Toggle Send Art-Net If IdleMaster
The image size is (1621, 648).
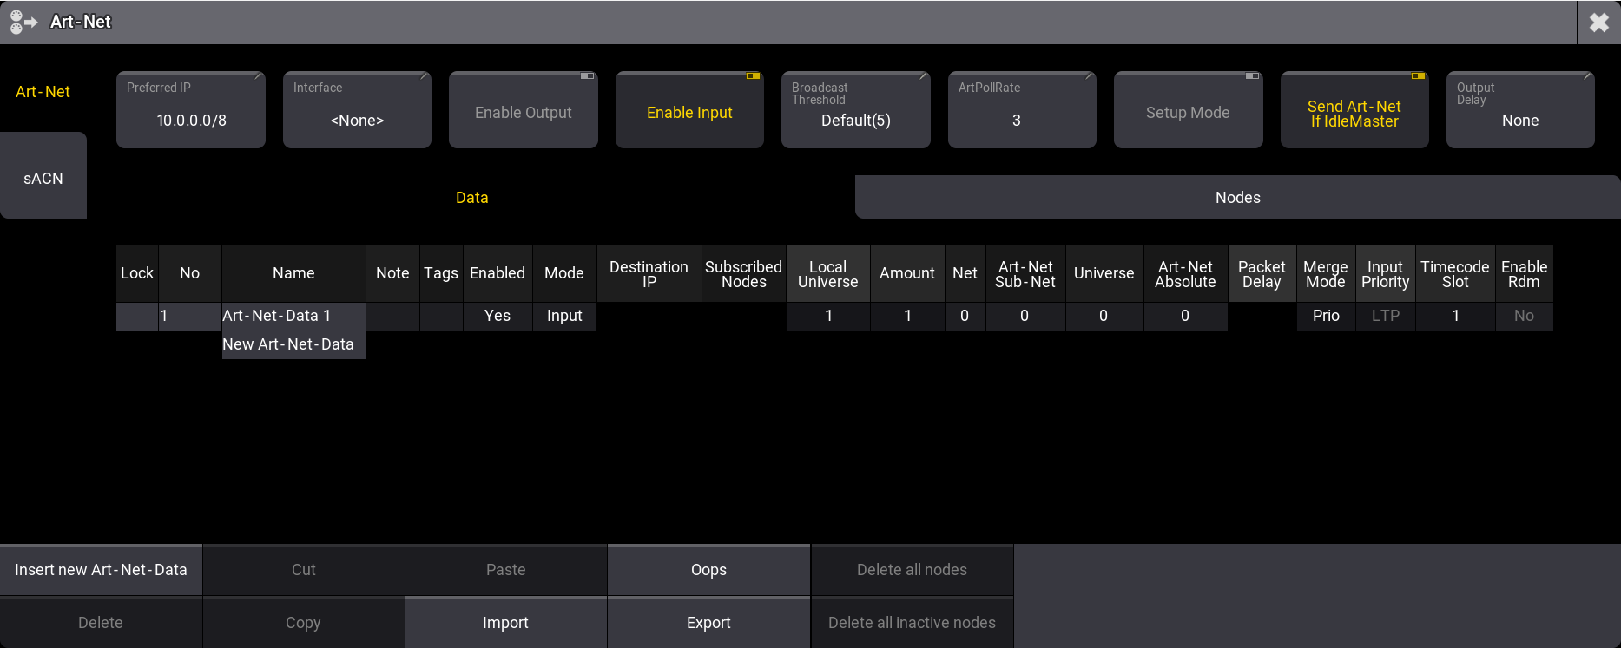[x=1354, y=112]
